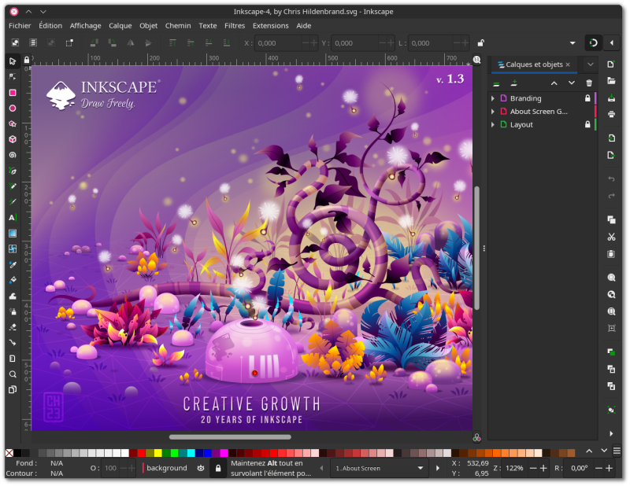Screen dimensions: 630x486
Task: Open the Extensions menu
Action: pyautogui.click(x=270, y=26)
